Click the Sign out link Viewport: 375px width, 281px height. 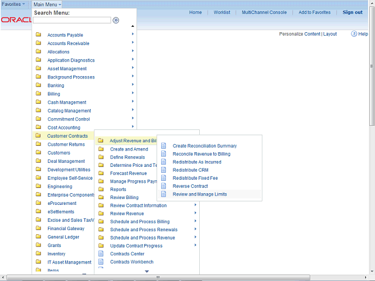click(x=353, y=12)
